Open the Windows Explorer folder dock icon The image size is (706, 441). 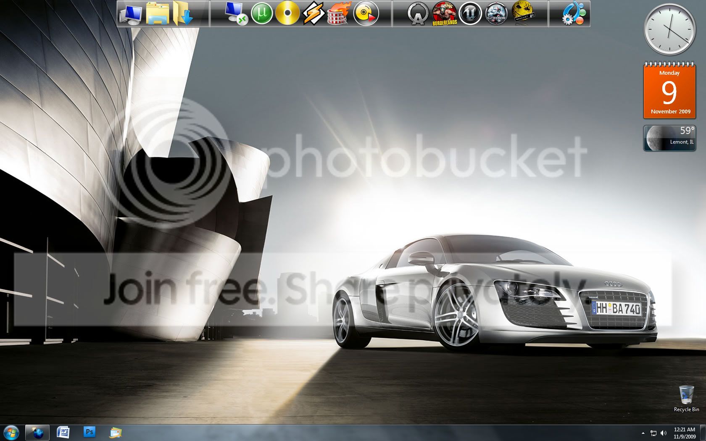tap(158, 13)
